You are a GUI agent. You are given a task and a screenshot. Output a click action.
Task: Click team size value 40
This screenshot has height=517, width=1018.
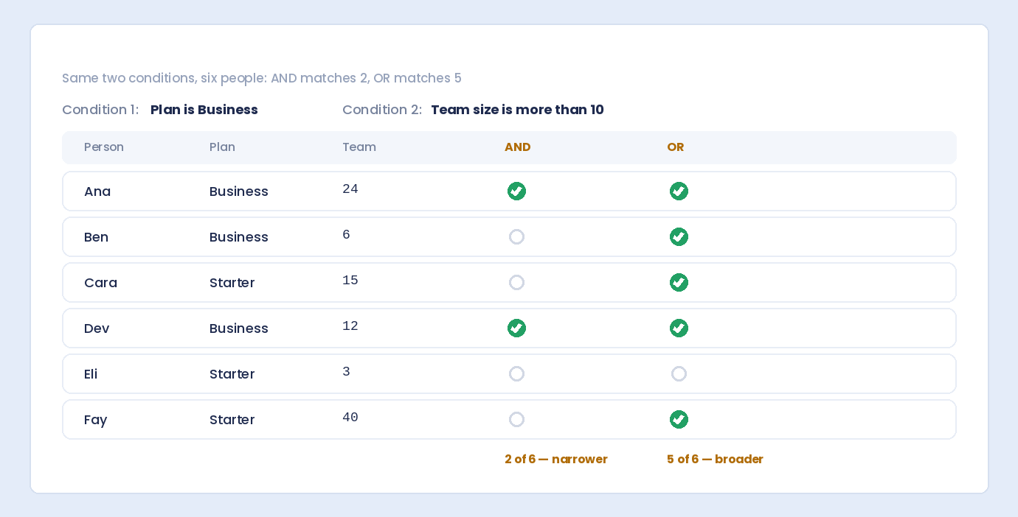350,418
